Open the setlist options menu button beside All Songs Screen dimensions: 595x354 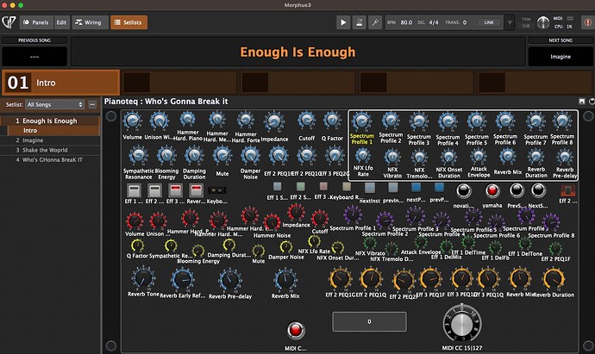92,104
